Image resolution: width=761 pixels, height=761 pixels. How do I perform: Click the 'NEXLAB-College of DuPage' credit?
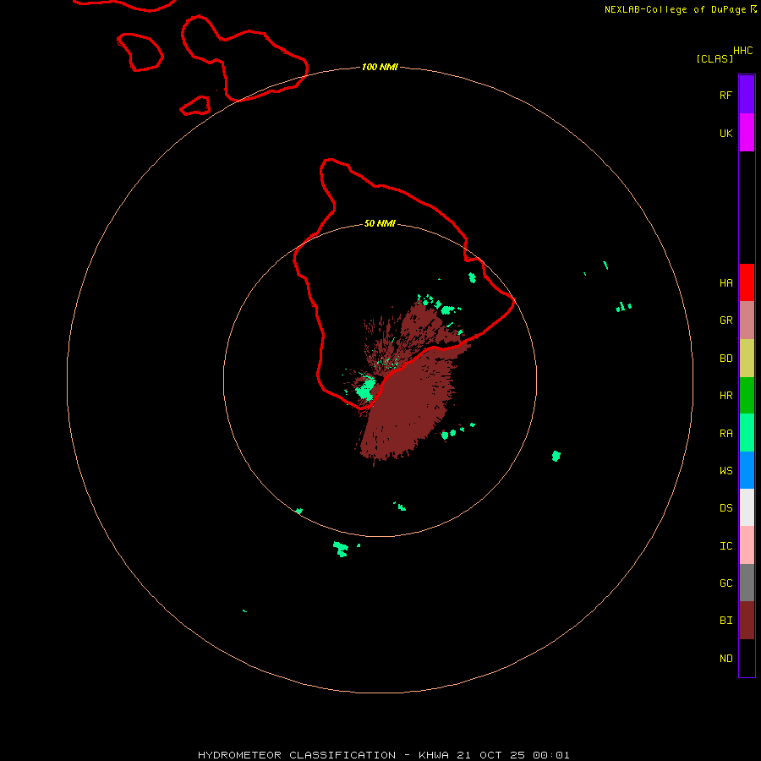675,9
